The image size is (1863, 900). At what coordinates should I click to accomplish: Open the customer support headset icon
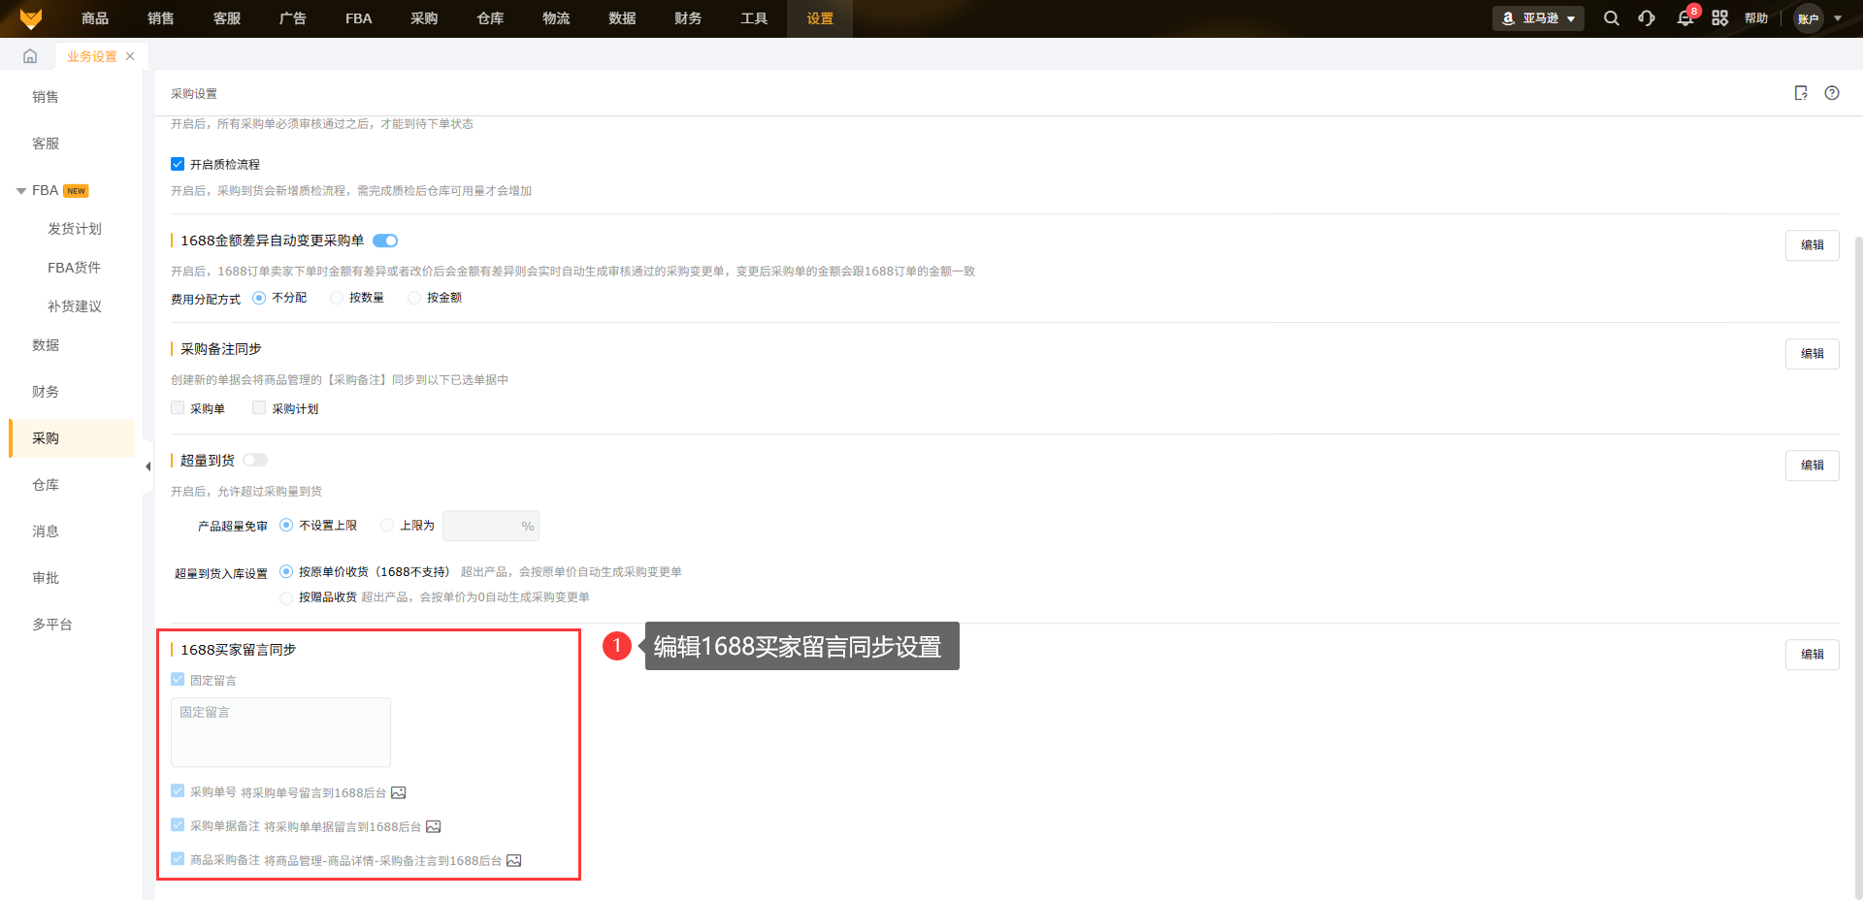tap(1647, 18)
